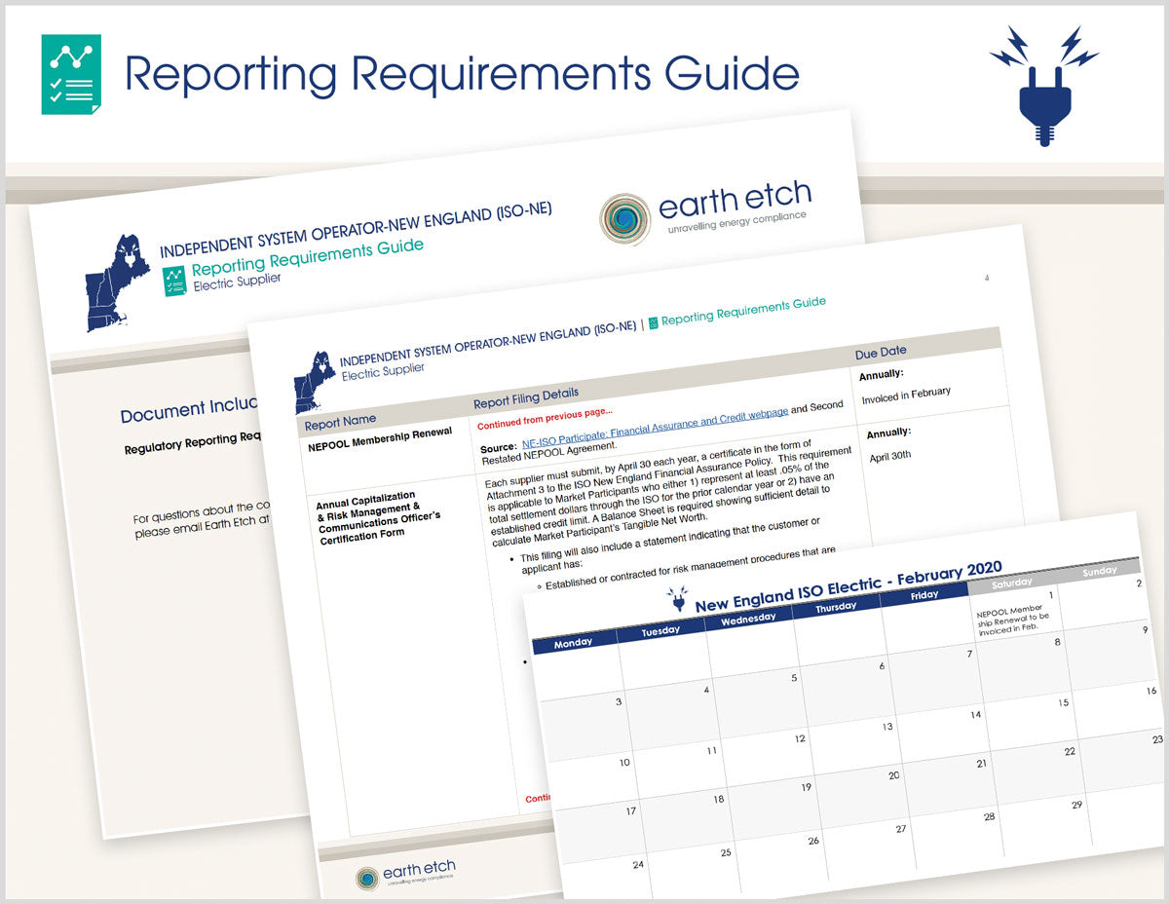Click the "Report Name" column header
The image size is (1169, 904).
click(x=340, y=424)
